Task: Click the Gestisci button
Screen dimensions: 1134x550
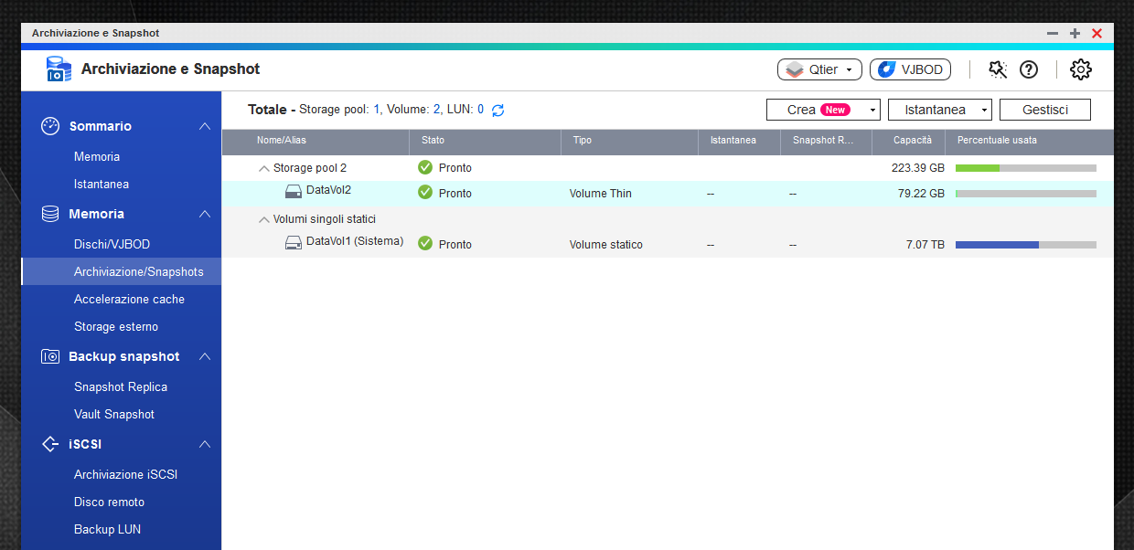Action: pyautogui.click(x=1044, y=110)
